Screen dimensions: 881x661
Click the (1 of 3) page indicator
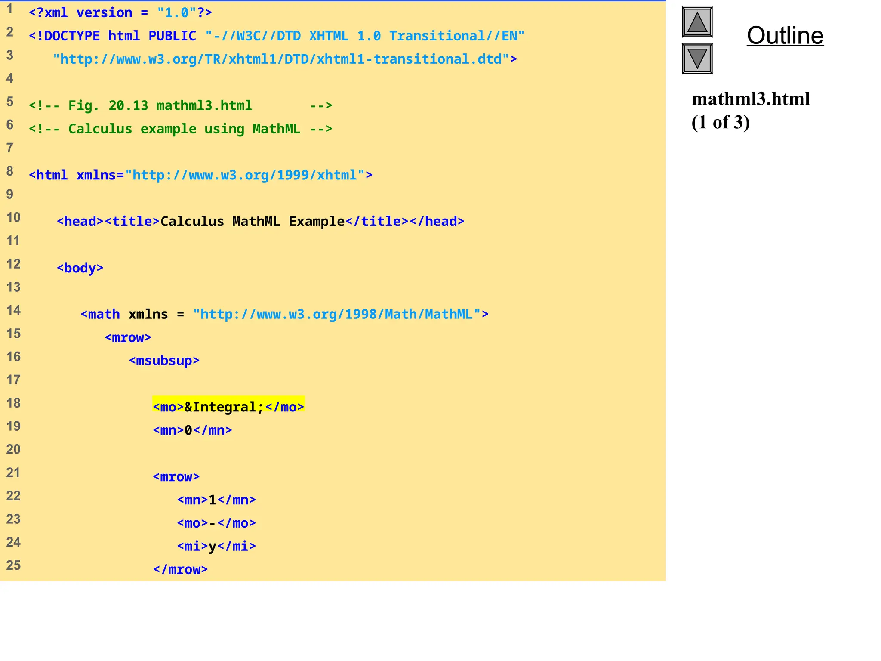click(x=721, y=123)
